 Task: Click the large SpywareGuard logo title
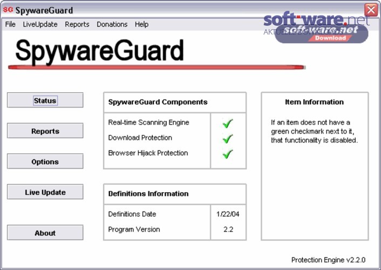99,51
